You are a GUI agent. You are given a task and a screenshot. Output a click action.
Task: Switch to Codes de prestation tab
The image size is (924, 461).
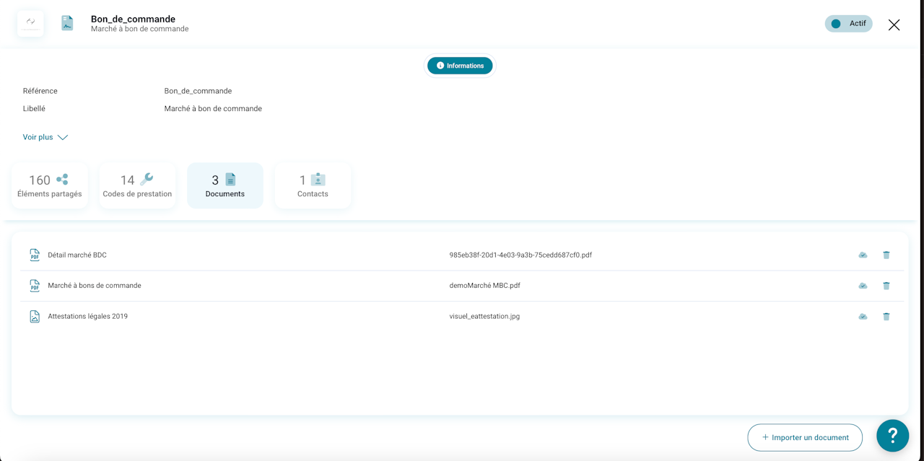tap(137, 185)
